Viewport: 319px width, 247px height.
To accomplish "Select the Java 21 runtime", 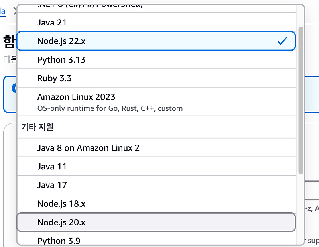I will [52, 23].
